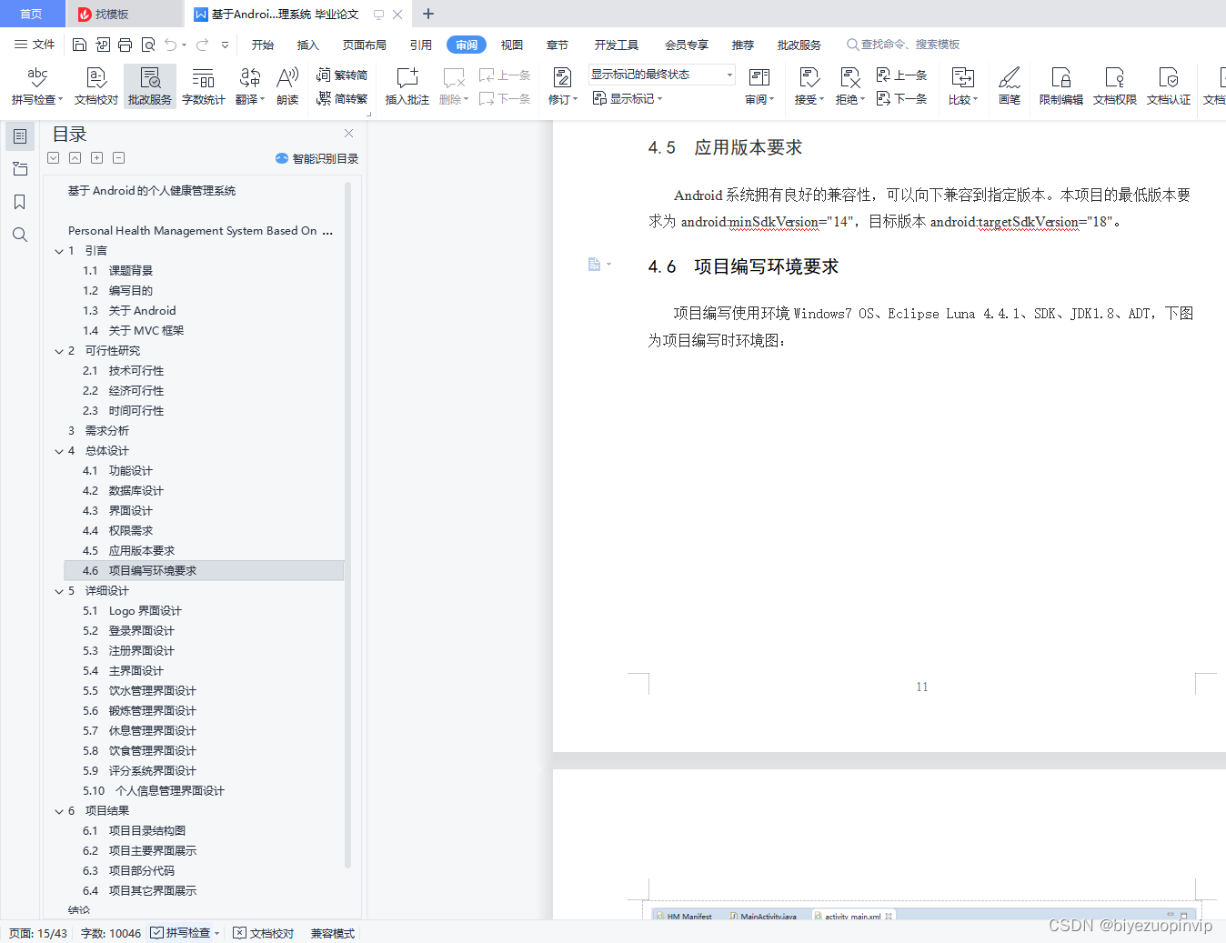
Task: Toggle 拼写检查 in the status bar
Action: coord(186,933)
